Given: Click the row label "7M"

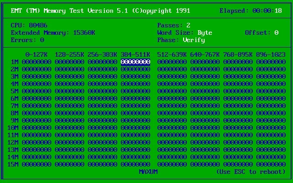Looking at the screenshot, I should pos(15,106).
